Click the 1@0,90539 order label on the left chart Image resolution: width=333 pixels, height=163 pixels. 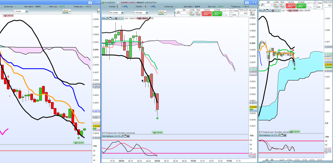click(x=8, y=16)
